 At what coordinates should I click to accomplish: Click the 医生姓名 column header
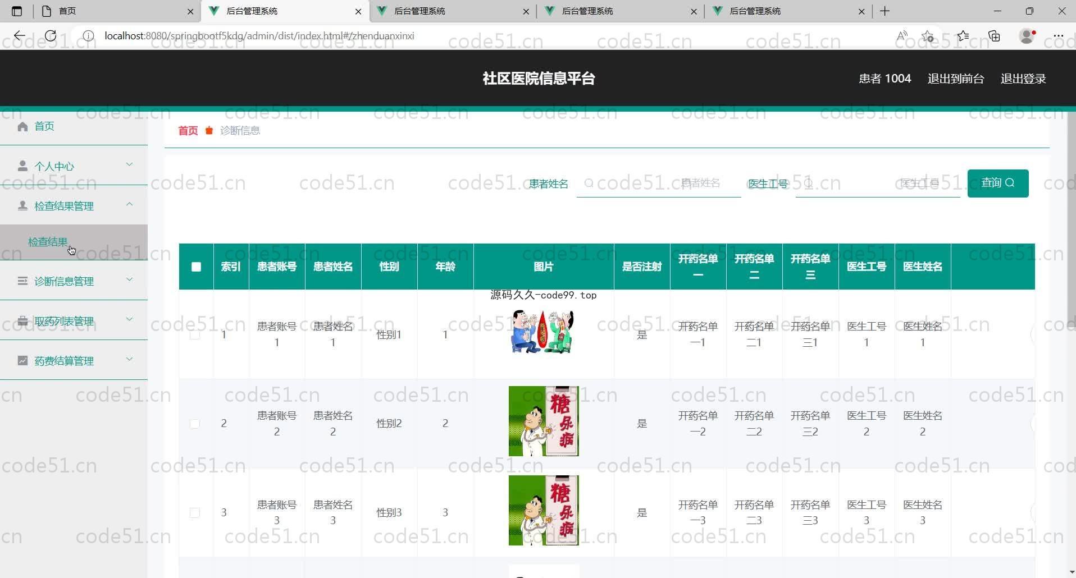(x=923, y=267)
